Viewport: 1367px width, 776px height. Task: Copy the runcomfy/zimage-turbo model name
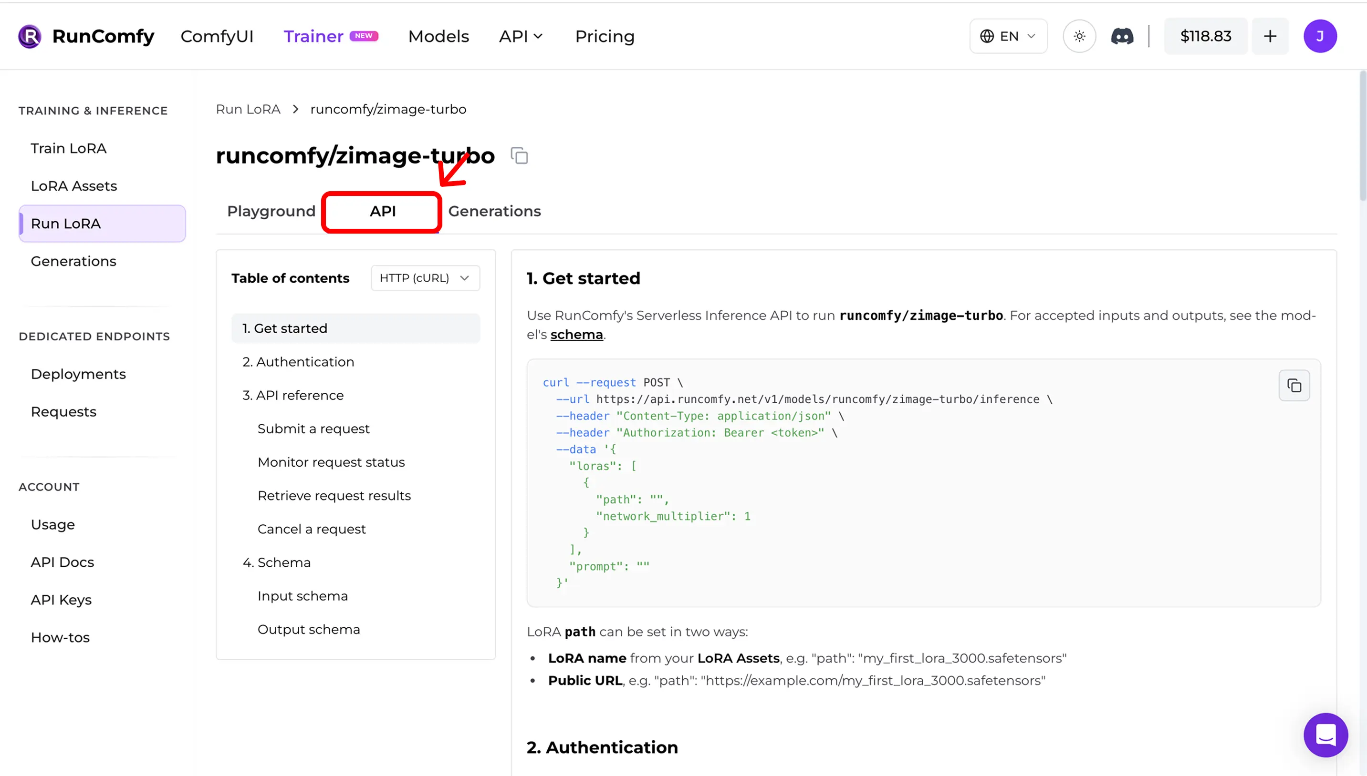(519, 156)
